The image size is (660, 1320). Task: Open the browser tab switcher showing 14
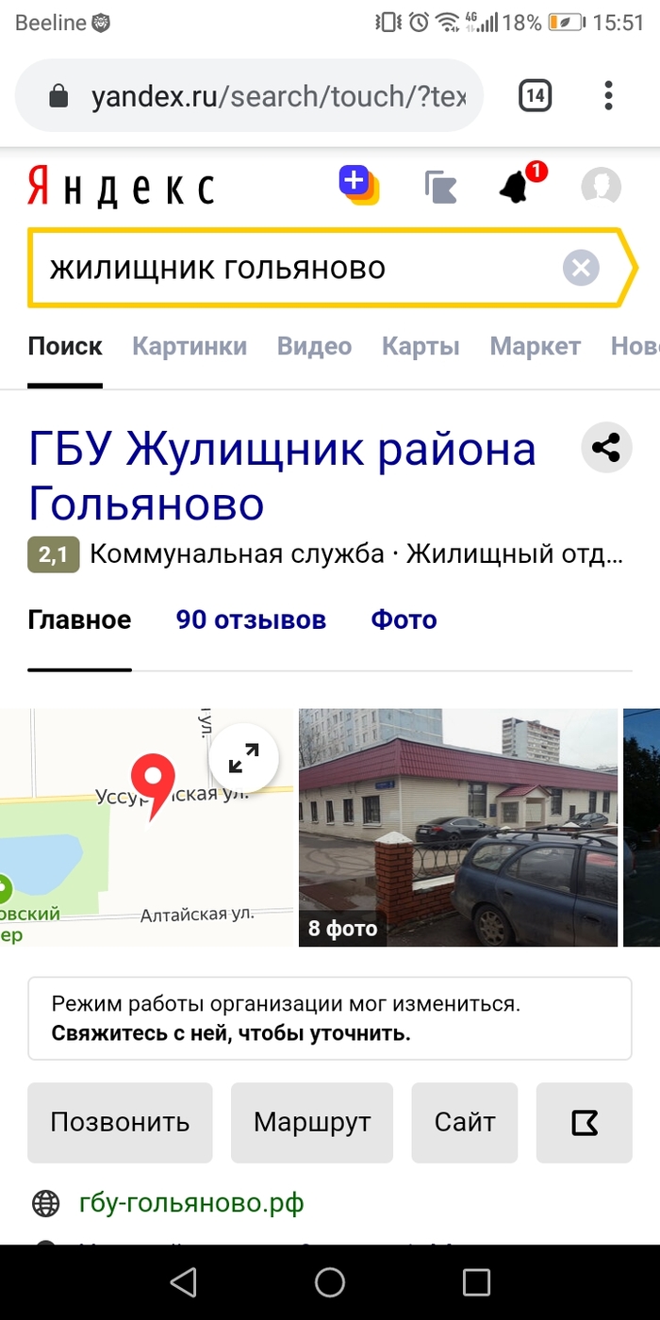tap(535, 95)
